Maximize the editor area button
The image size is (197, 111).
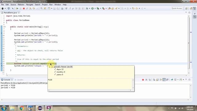click(189, 13)
